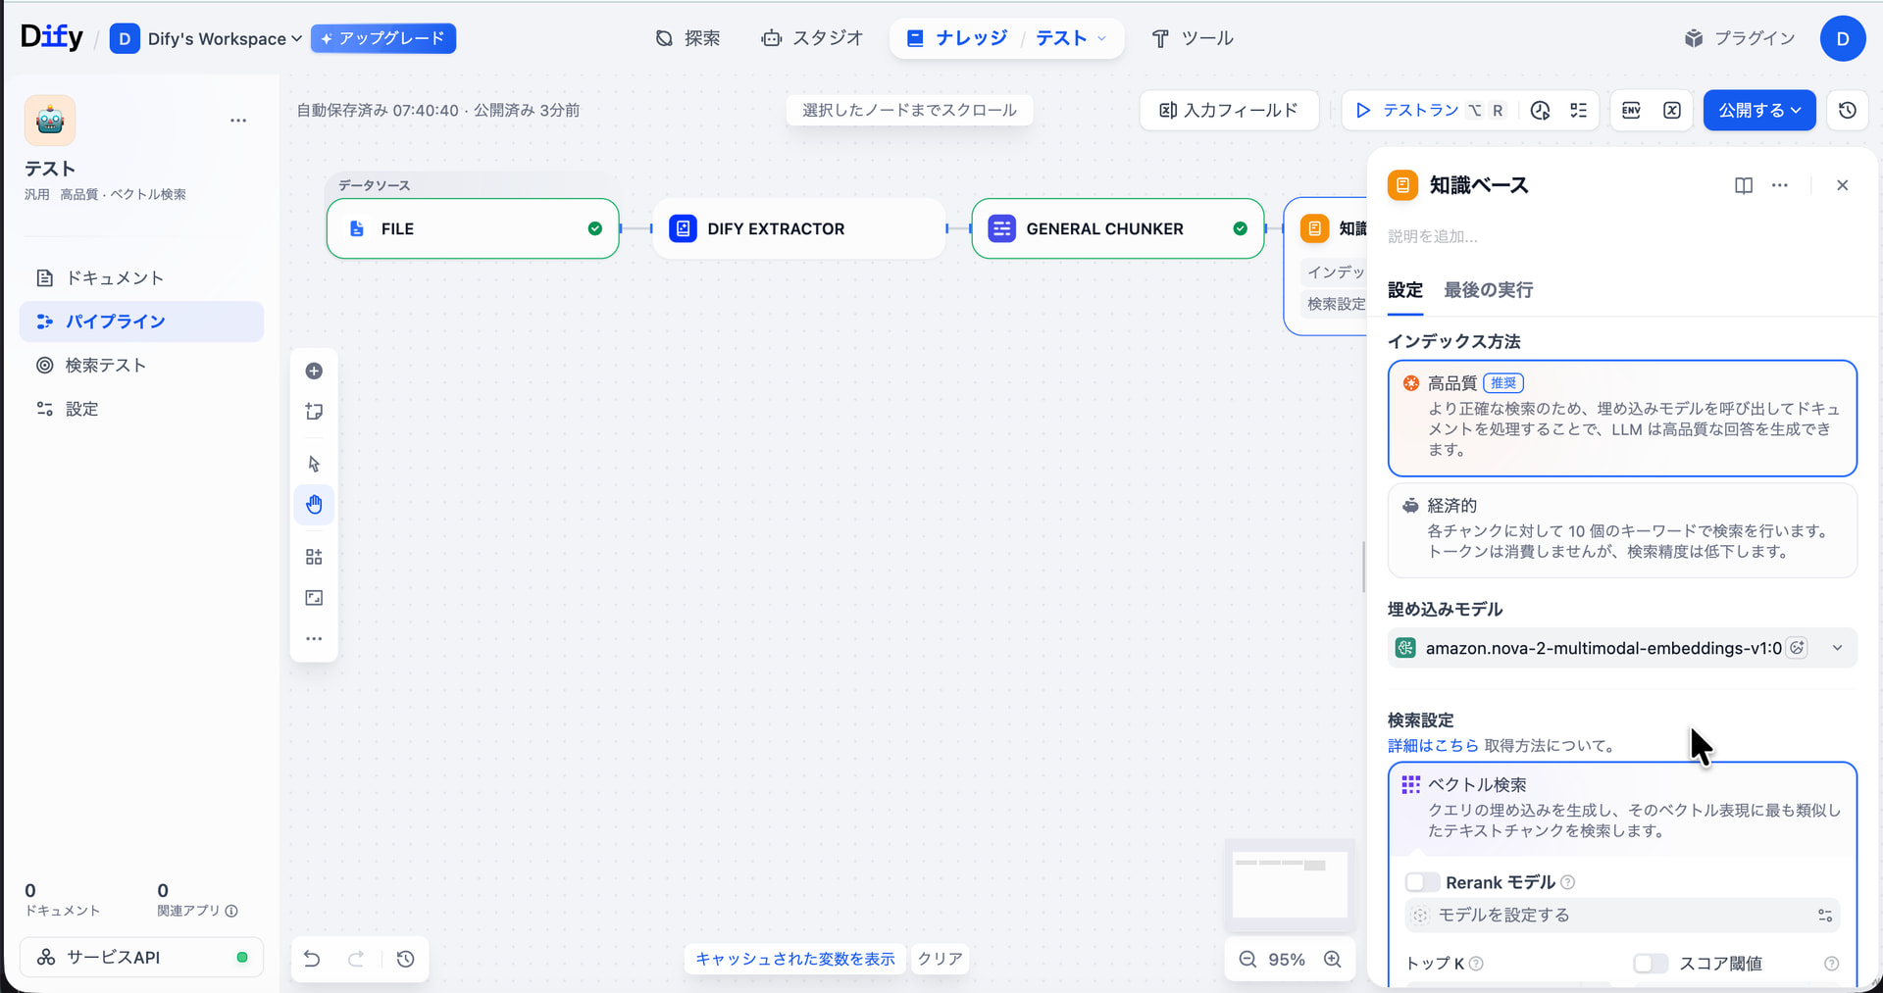
Task: Switch to hand mode
Action: coord(314,505)
